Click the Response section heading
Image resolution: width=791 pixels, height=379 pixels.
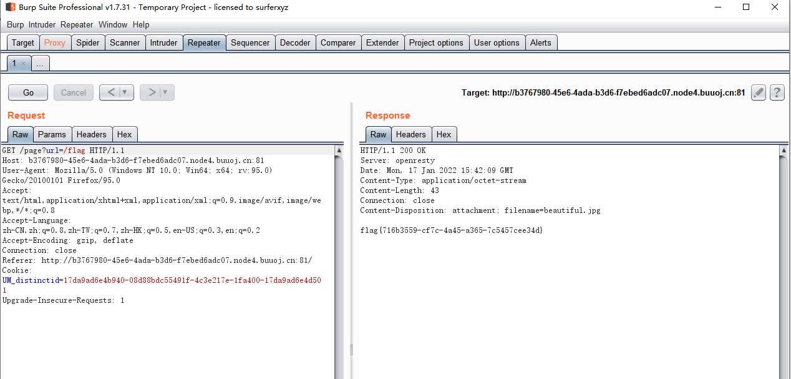[388, 116]
